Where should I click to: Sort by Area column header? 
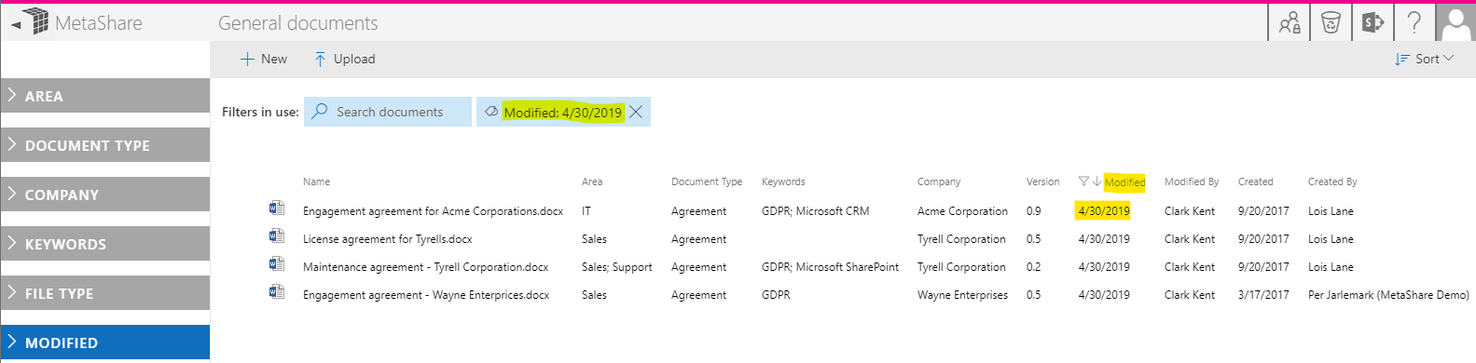pyautogui.click(x=592, y=181)
